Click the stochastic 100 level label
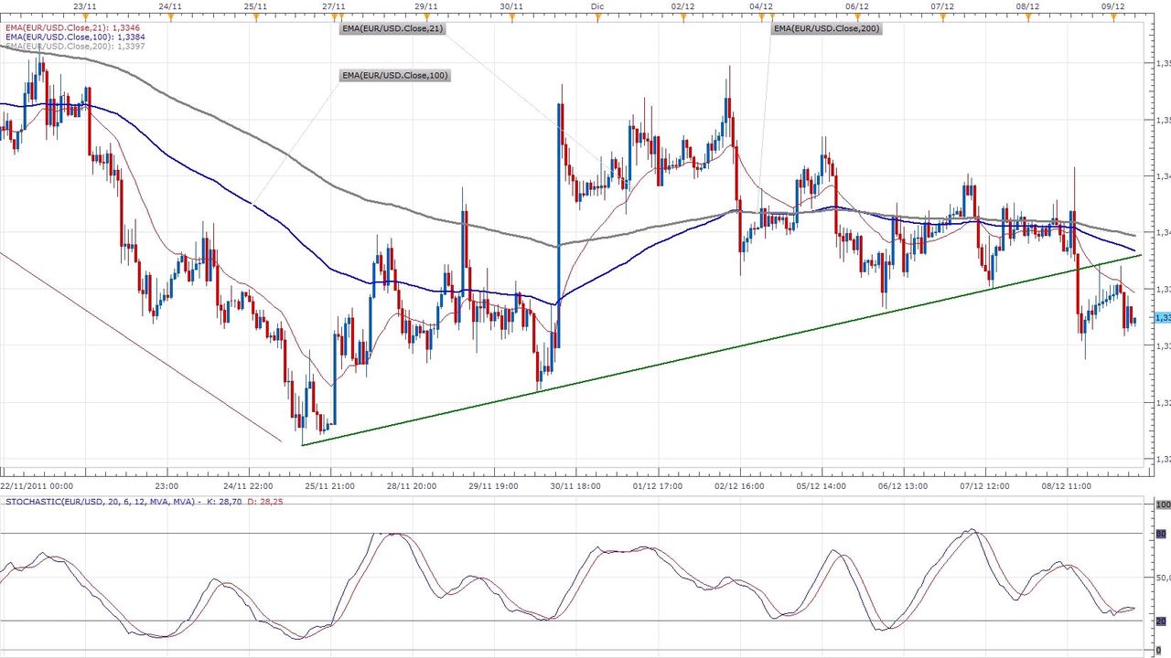Viewport: 1171px width, 658px height. click(x=1164, y=505)
